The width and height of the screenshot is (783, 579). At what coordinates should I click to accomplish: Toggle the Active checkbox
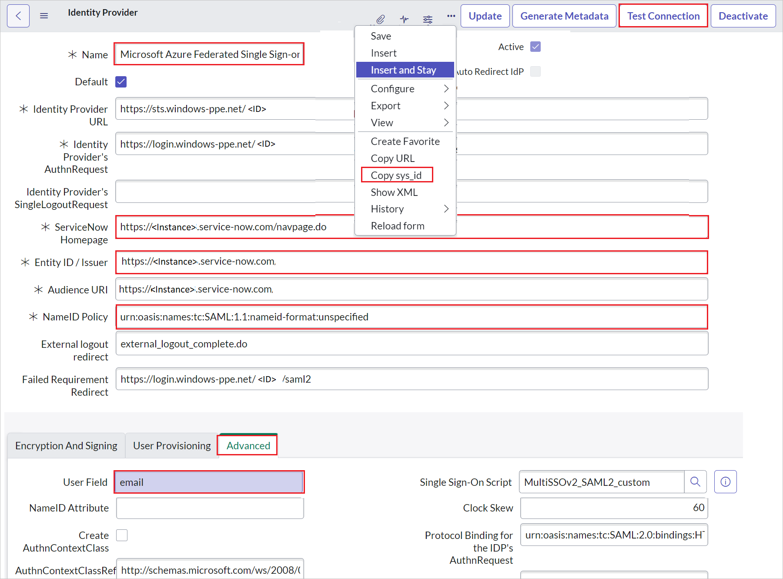[535, 46]
